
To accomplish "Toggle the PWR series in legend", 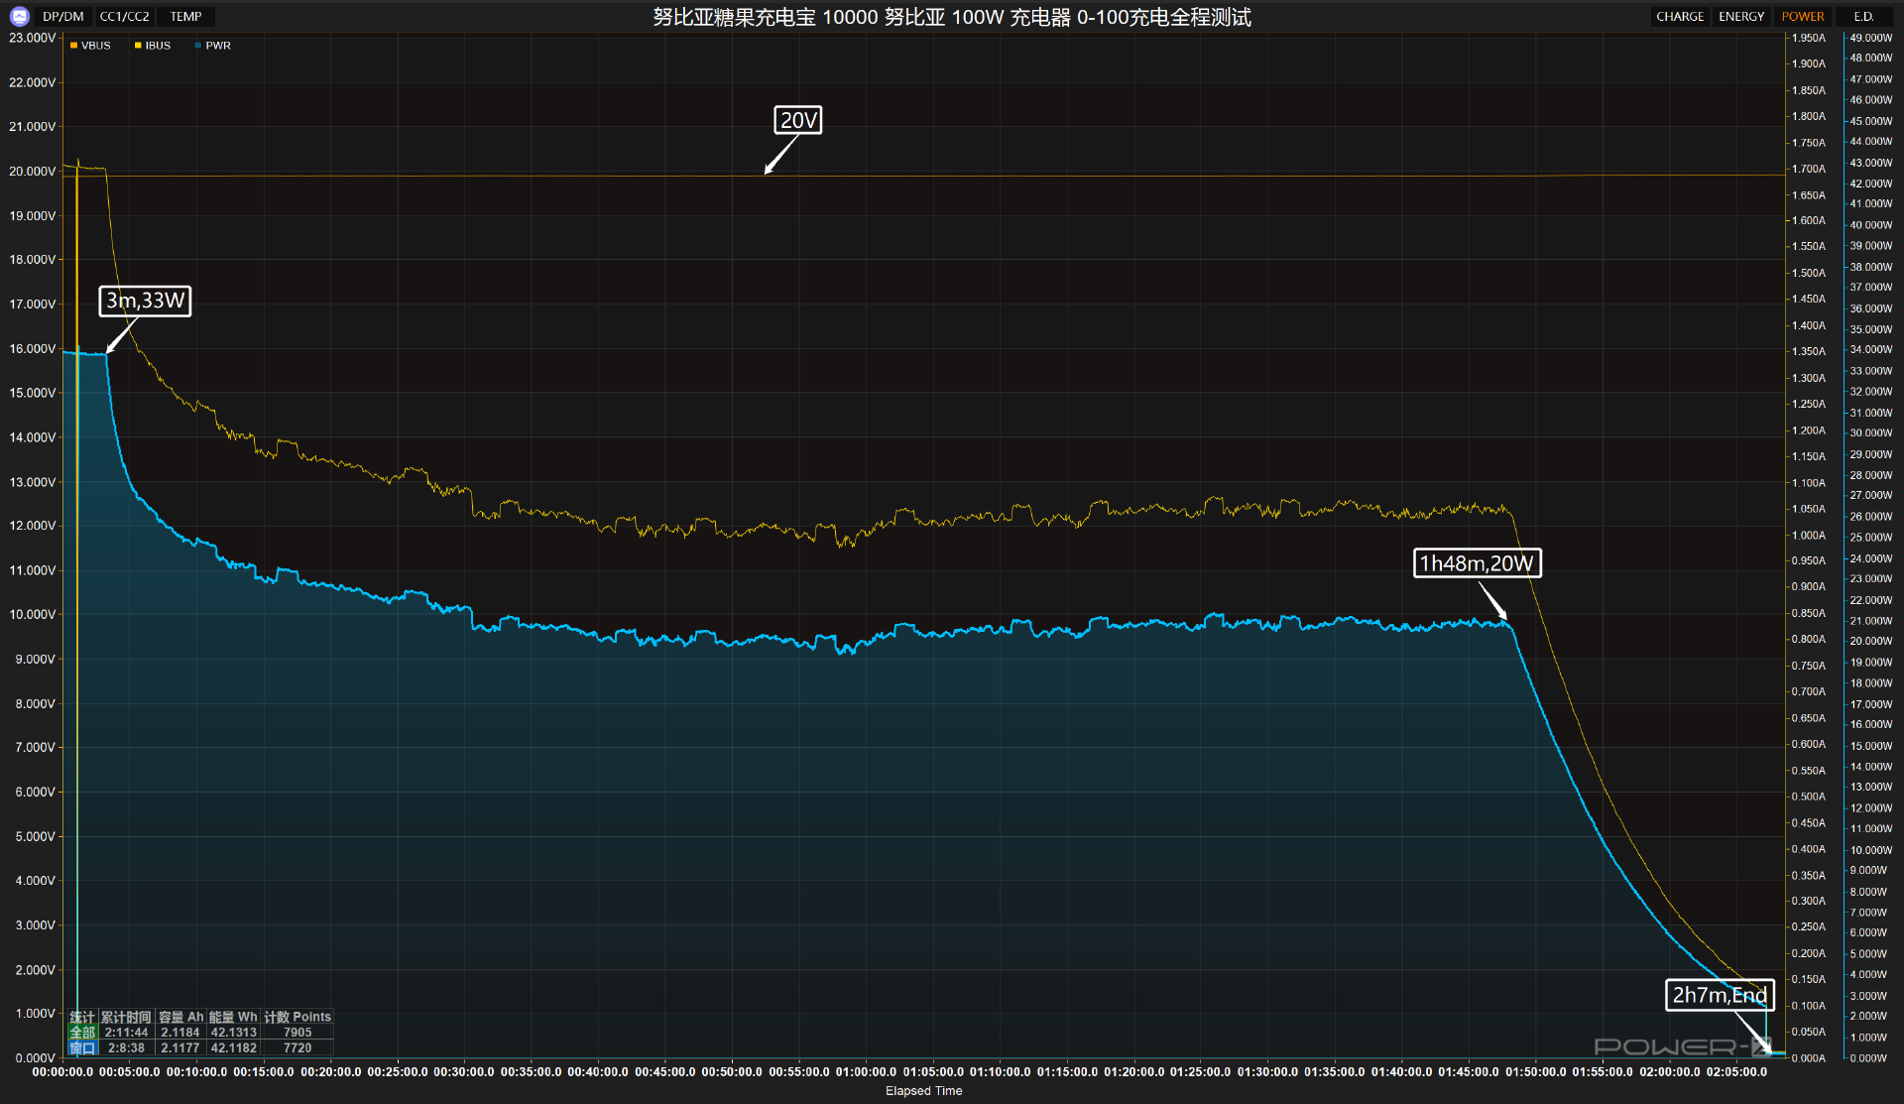I will [x=213, y=46].
